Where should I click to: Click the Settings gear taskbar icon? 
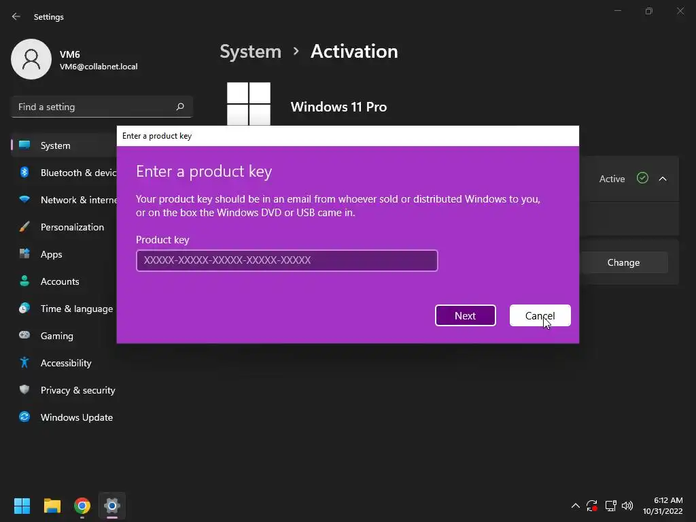pos(112,506)
